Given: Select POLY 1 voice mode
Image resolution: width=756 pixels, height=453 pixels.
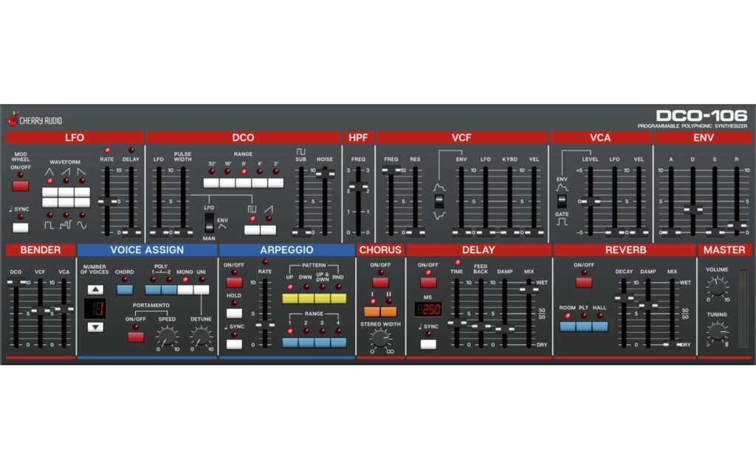Looking at the screenshot, I should [x=154, y=290].
